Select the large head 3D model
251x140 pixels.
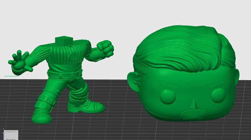point(183,73)
